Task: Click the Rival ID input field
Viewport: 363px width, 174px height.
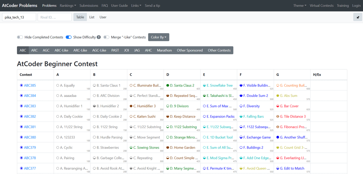Action: coord(55,17)
